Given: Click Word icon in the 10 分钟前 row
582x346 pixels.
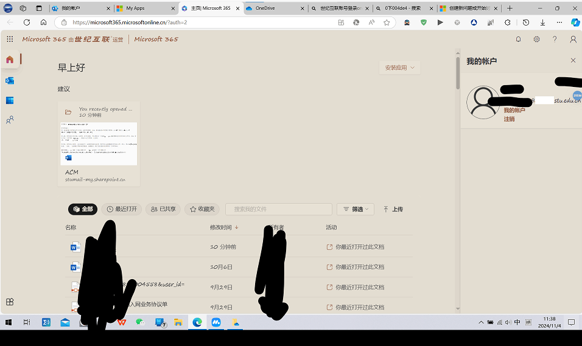Looking at the screenshot, I should (75, 247).
